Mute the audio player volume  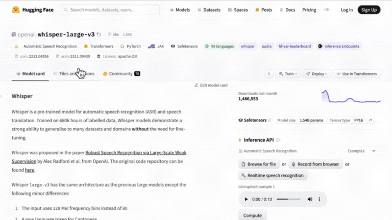pos(309,199)
